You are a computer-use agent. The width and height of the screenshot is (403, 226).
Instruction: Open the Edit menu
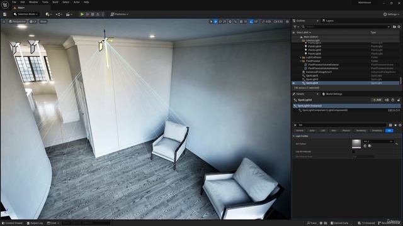coord(23,2)
